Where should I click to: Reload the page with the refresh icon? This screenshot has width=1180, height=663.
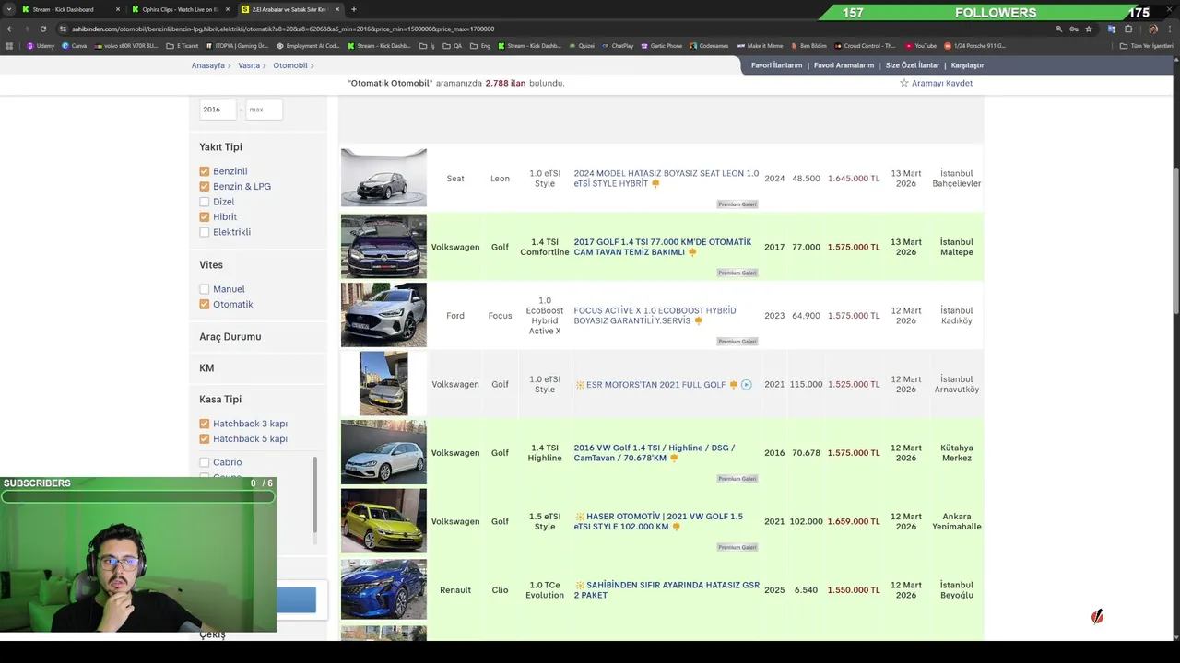43,29
